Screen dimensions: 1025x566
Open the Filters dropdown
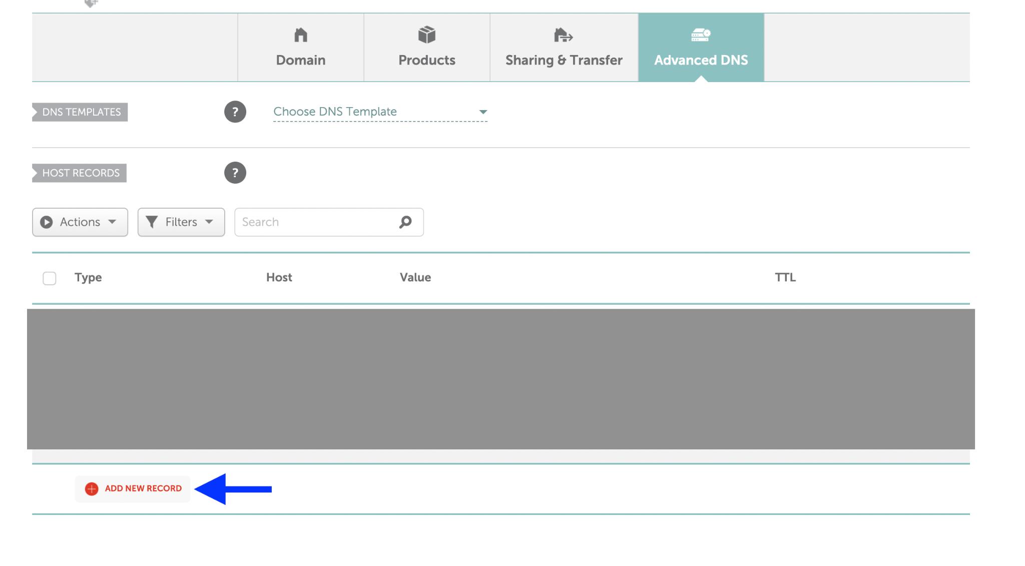(181, 222)
